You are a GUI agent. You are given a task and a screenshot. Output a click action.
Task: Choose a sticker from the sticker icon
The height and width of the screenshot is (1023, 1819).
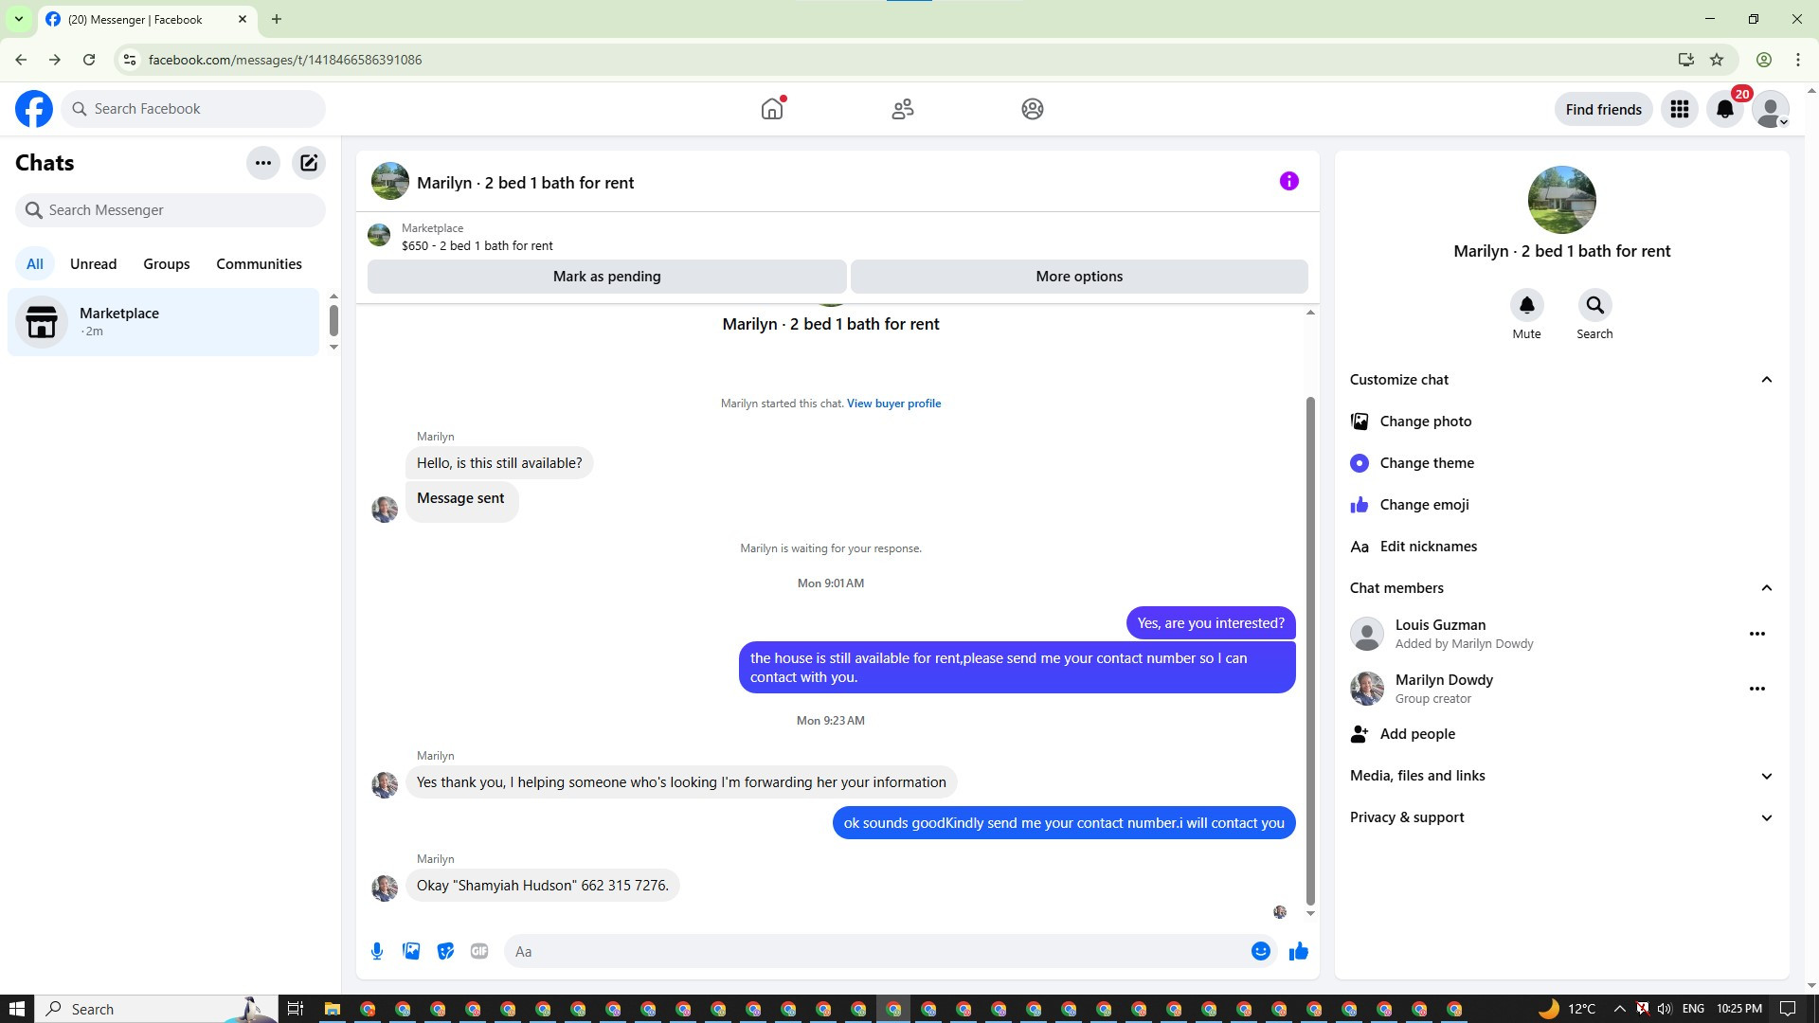coord(445,951)
